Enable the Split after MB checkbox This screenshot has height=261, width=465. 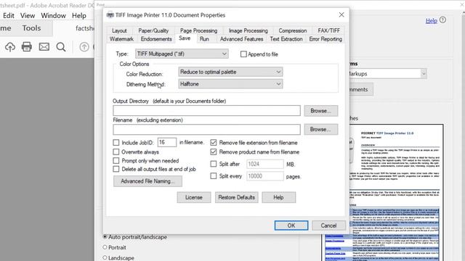[x=213, y=164]
